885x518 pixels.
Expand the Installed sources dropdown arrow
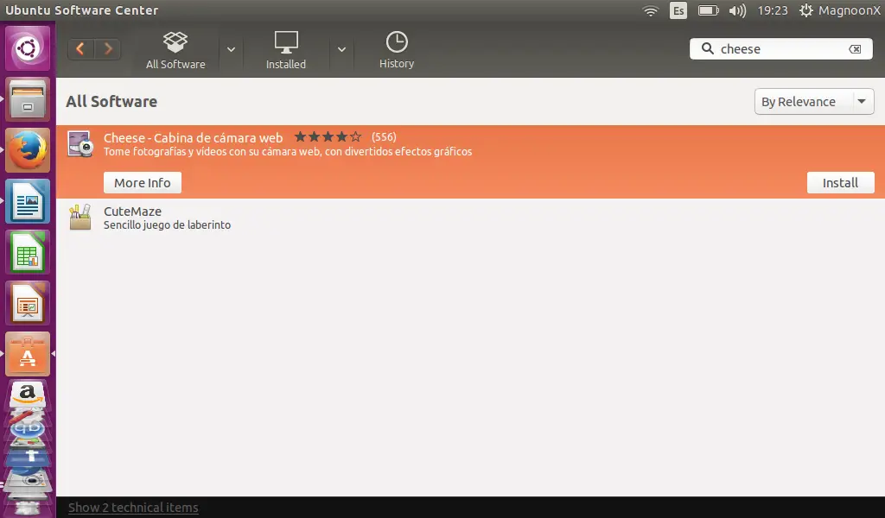[x=341, y=49]
